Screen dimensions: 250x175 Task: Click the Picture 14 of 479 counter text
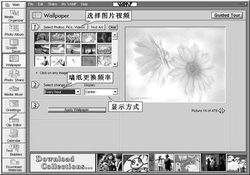[x=204, y=110]
